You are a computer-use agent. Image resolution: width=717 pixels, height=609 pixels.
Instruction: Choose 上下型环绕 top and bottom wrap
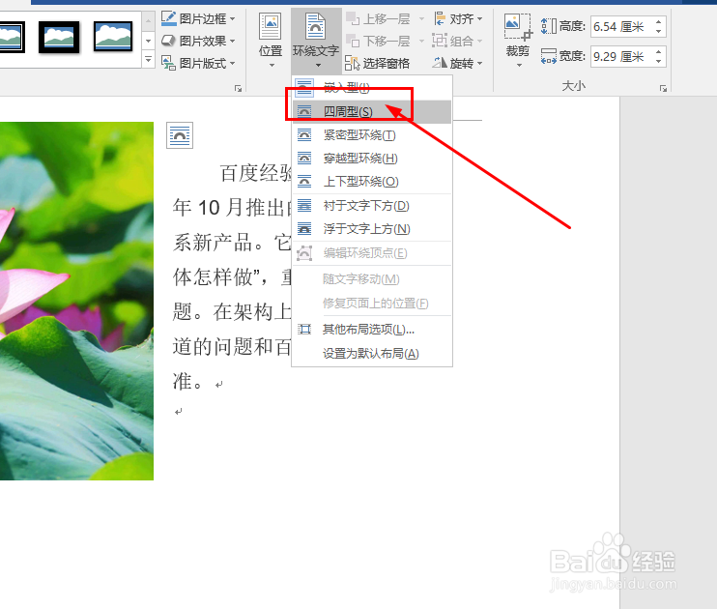371,182
